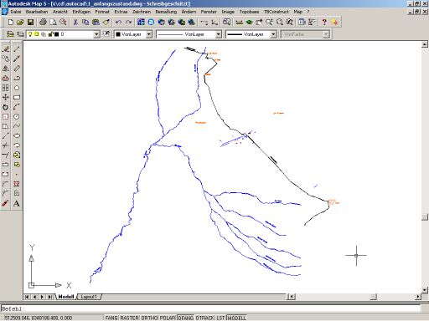Select the Move tool
Viewport: 429px width, 321px height.
click(x=6, y=97)
